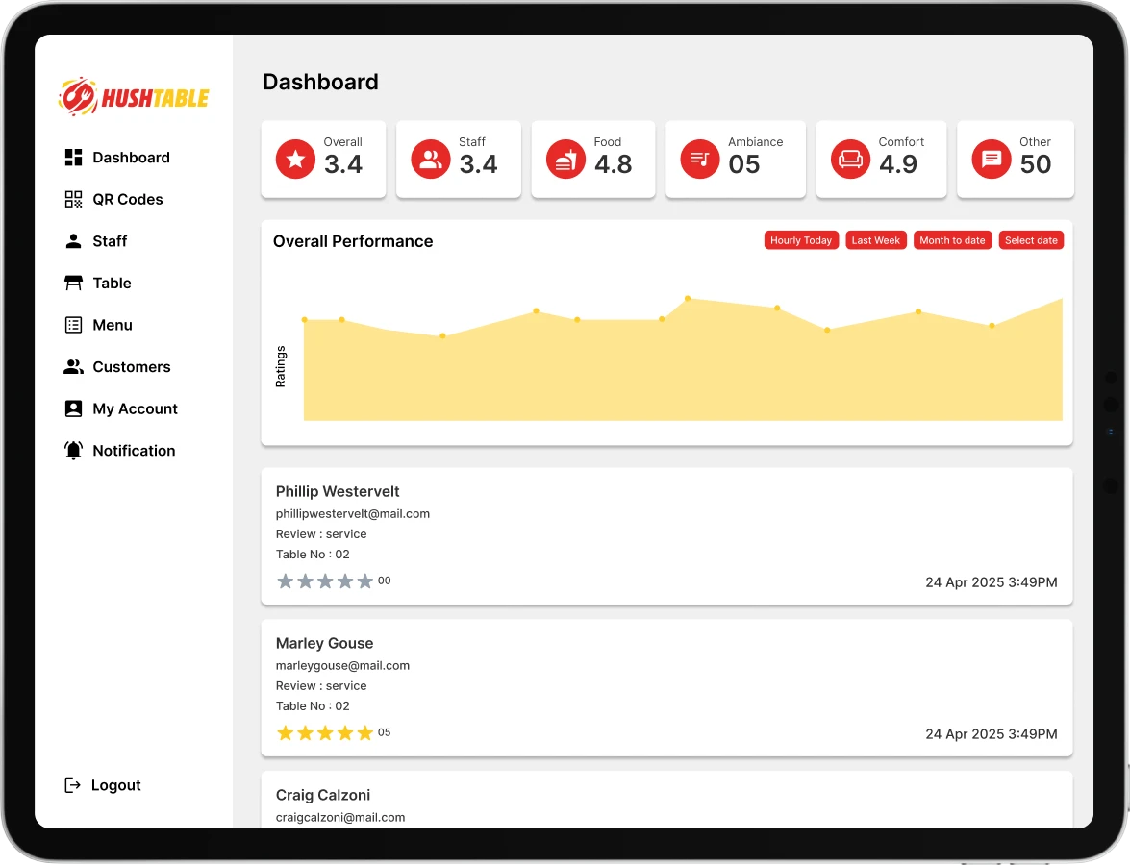Click the Table icon in sidebar
Viewport: 1130px width, 865px height.
(x=73, y=284)
